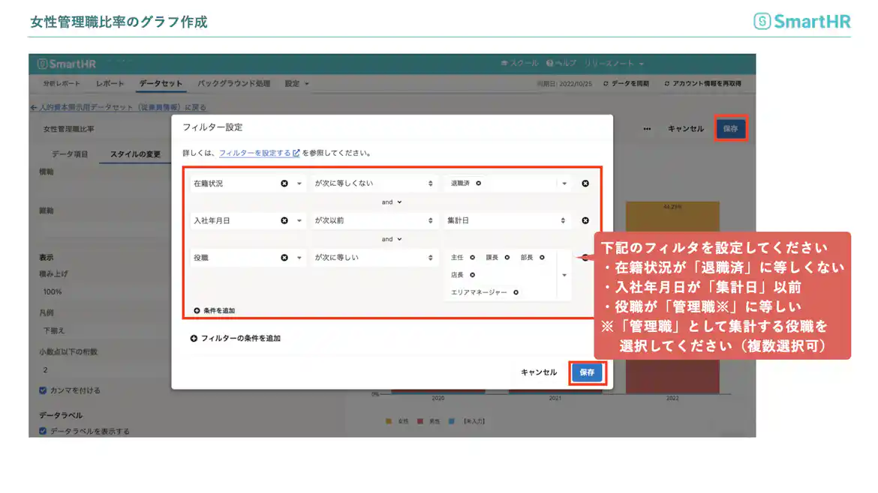Expand the 退職済 value dropdown arrow
This screenshot has width=878, height=493.
point(564,183)
